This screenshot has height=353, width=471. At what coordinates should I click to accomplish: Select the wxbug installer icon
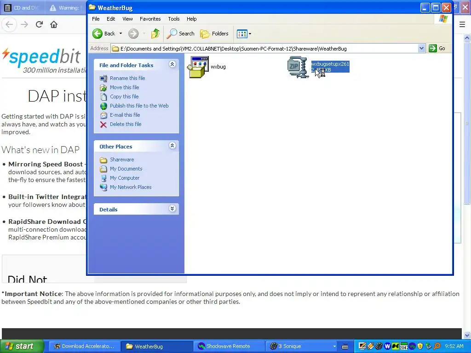coord(198,67)
